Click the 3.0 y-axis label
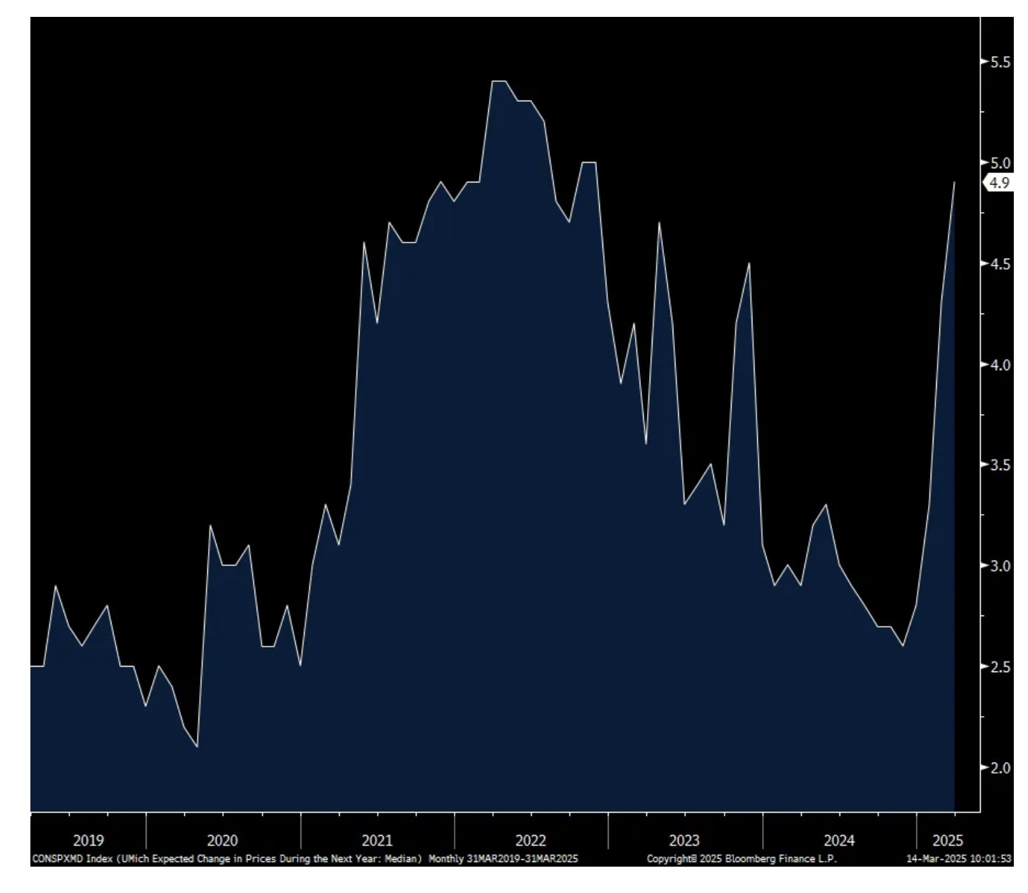The height and width of the screenshot is (893, 1028). (x=1000, y=565)
